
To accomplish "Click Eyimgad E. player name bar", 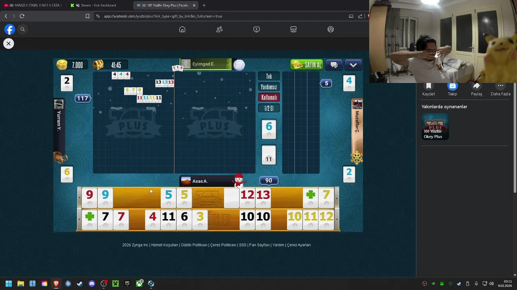I will (206, 64).
